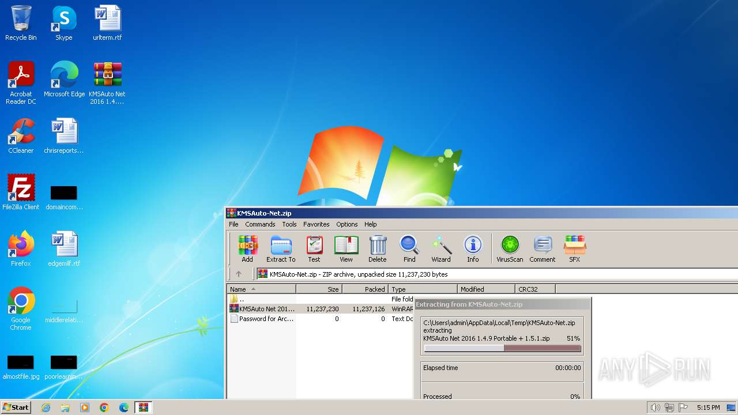Select the CCleaner desktop shortcut
738x415 pixels.
(x=21, y=137)
